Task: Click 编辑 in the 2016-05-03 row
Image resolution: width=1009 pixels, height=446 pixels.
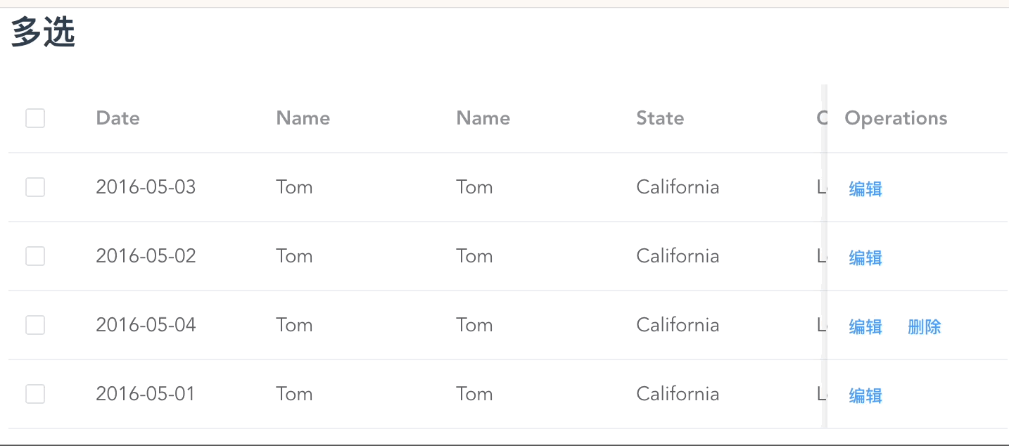Action: (865, 189)
